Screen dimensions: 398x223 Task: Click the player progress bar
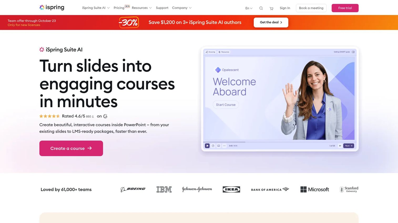pos(279,142)
